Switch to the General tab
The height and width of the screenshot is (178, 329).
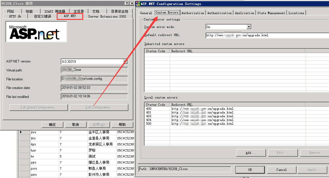click(x=146, y=13)
